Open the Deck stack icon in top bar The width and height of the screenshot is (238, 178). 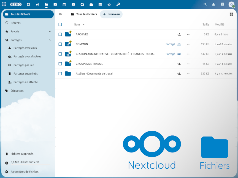click(91, 5)
